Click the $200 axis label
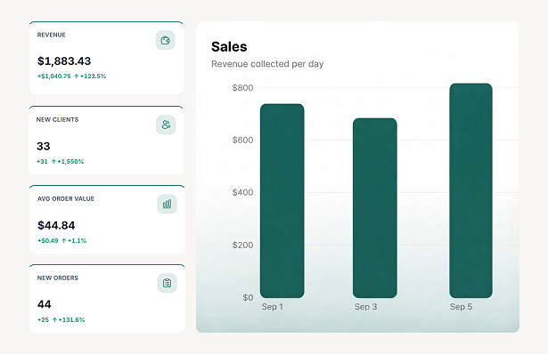This screenshot has height=354, width=548. (242, 245)
